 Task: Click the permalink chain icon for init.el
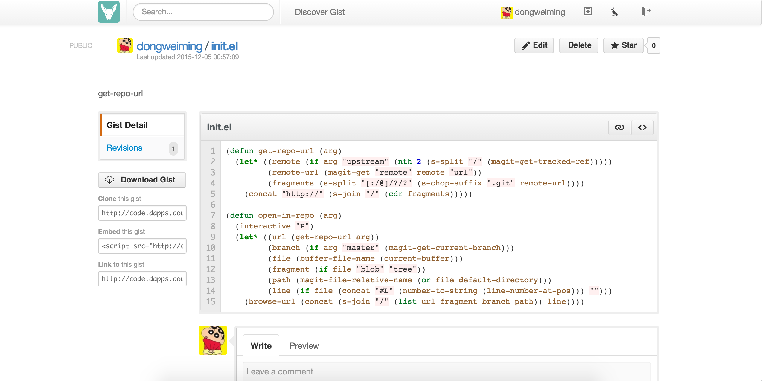tap(620, 127)
